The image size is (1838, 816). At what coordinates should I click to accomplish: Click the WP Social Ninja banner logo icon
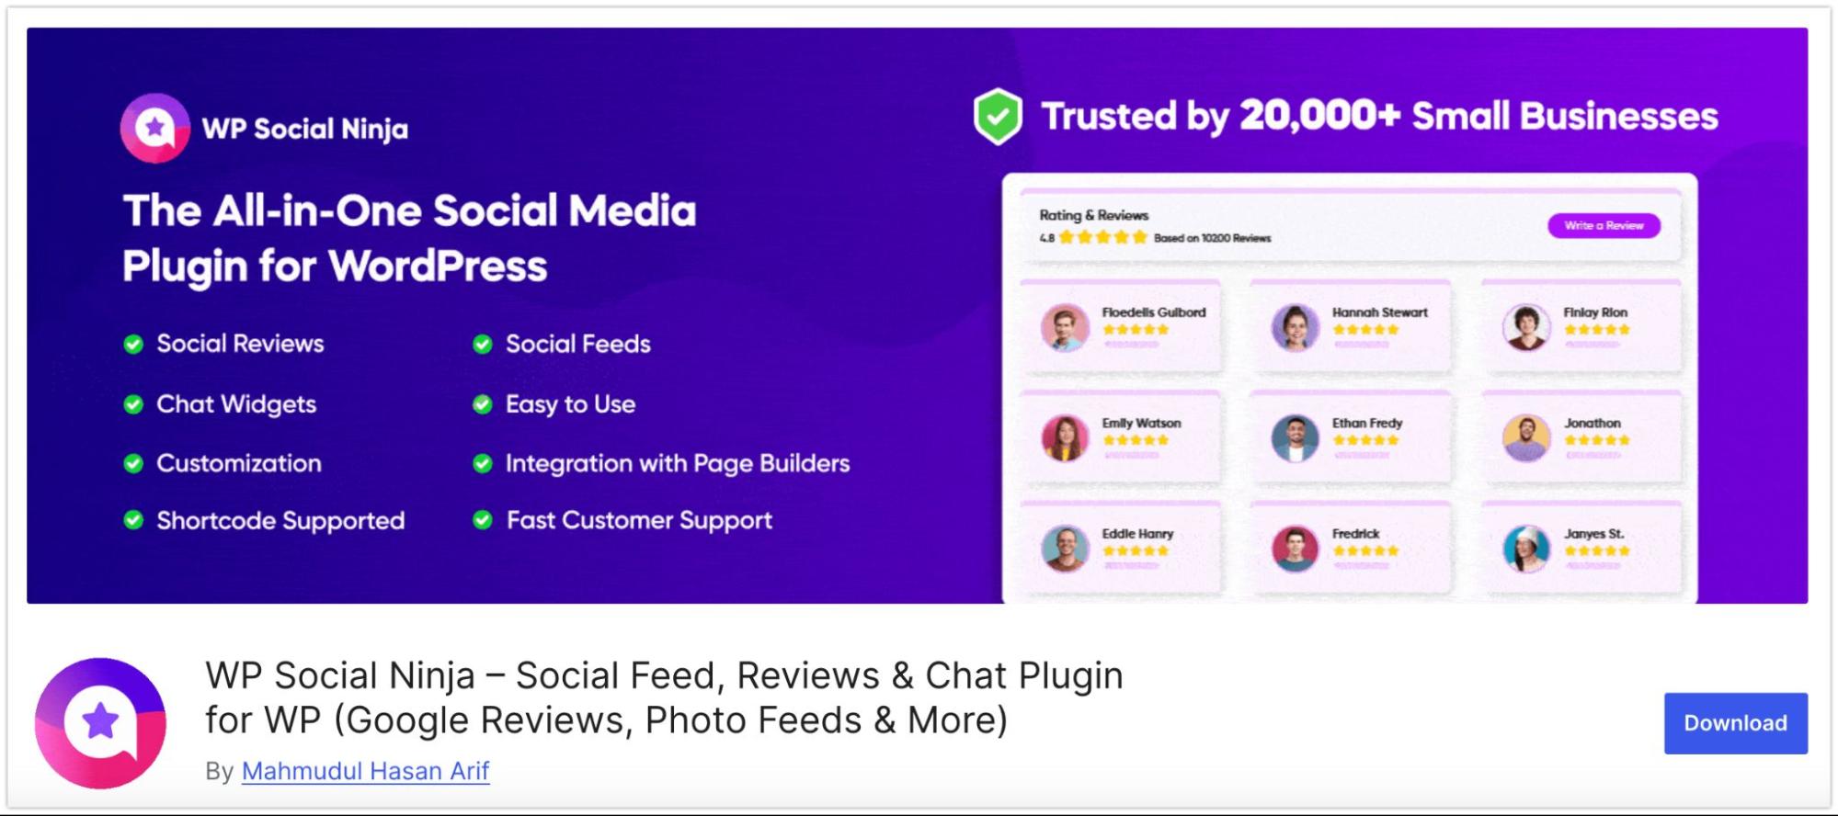pos(154,129)
